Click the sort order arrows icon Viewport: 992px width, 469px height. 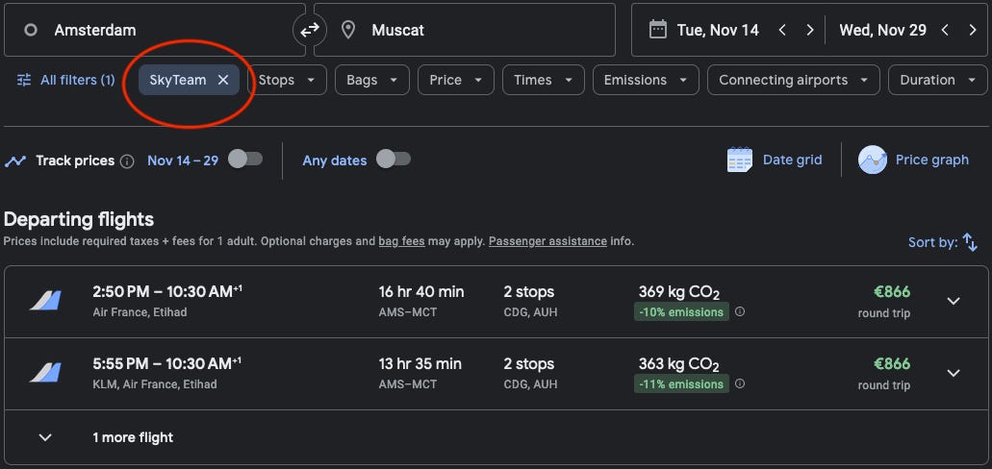pos(970,242)
